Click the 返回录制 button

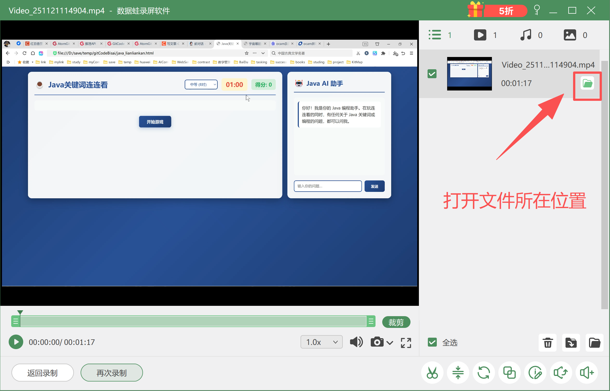click(x=43, y=373)
